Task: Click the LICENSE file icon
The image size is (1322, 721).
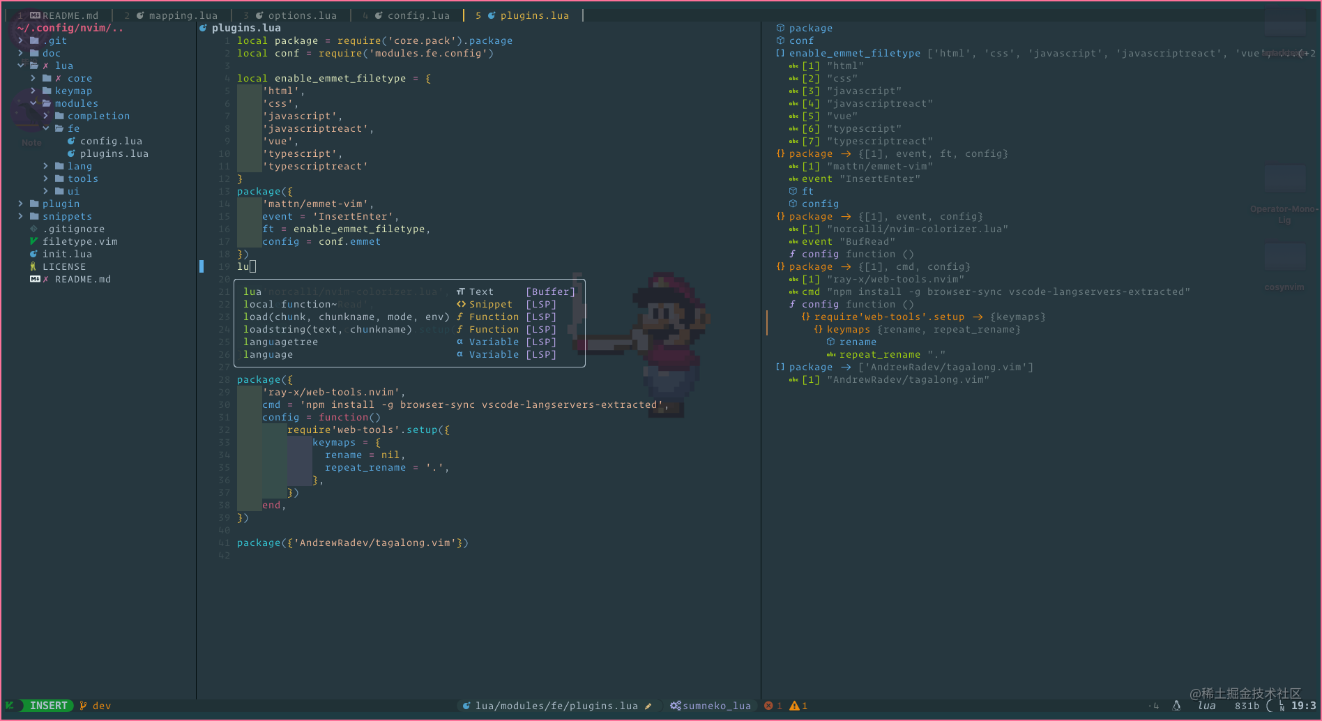Action: coord(33,266)
